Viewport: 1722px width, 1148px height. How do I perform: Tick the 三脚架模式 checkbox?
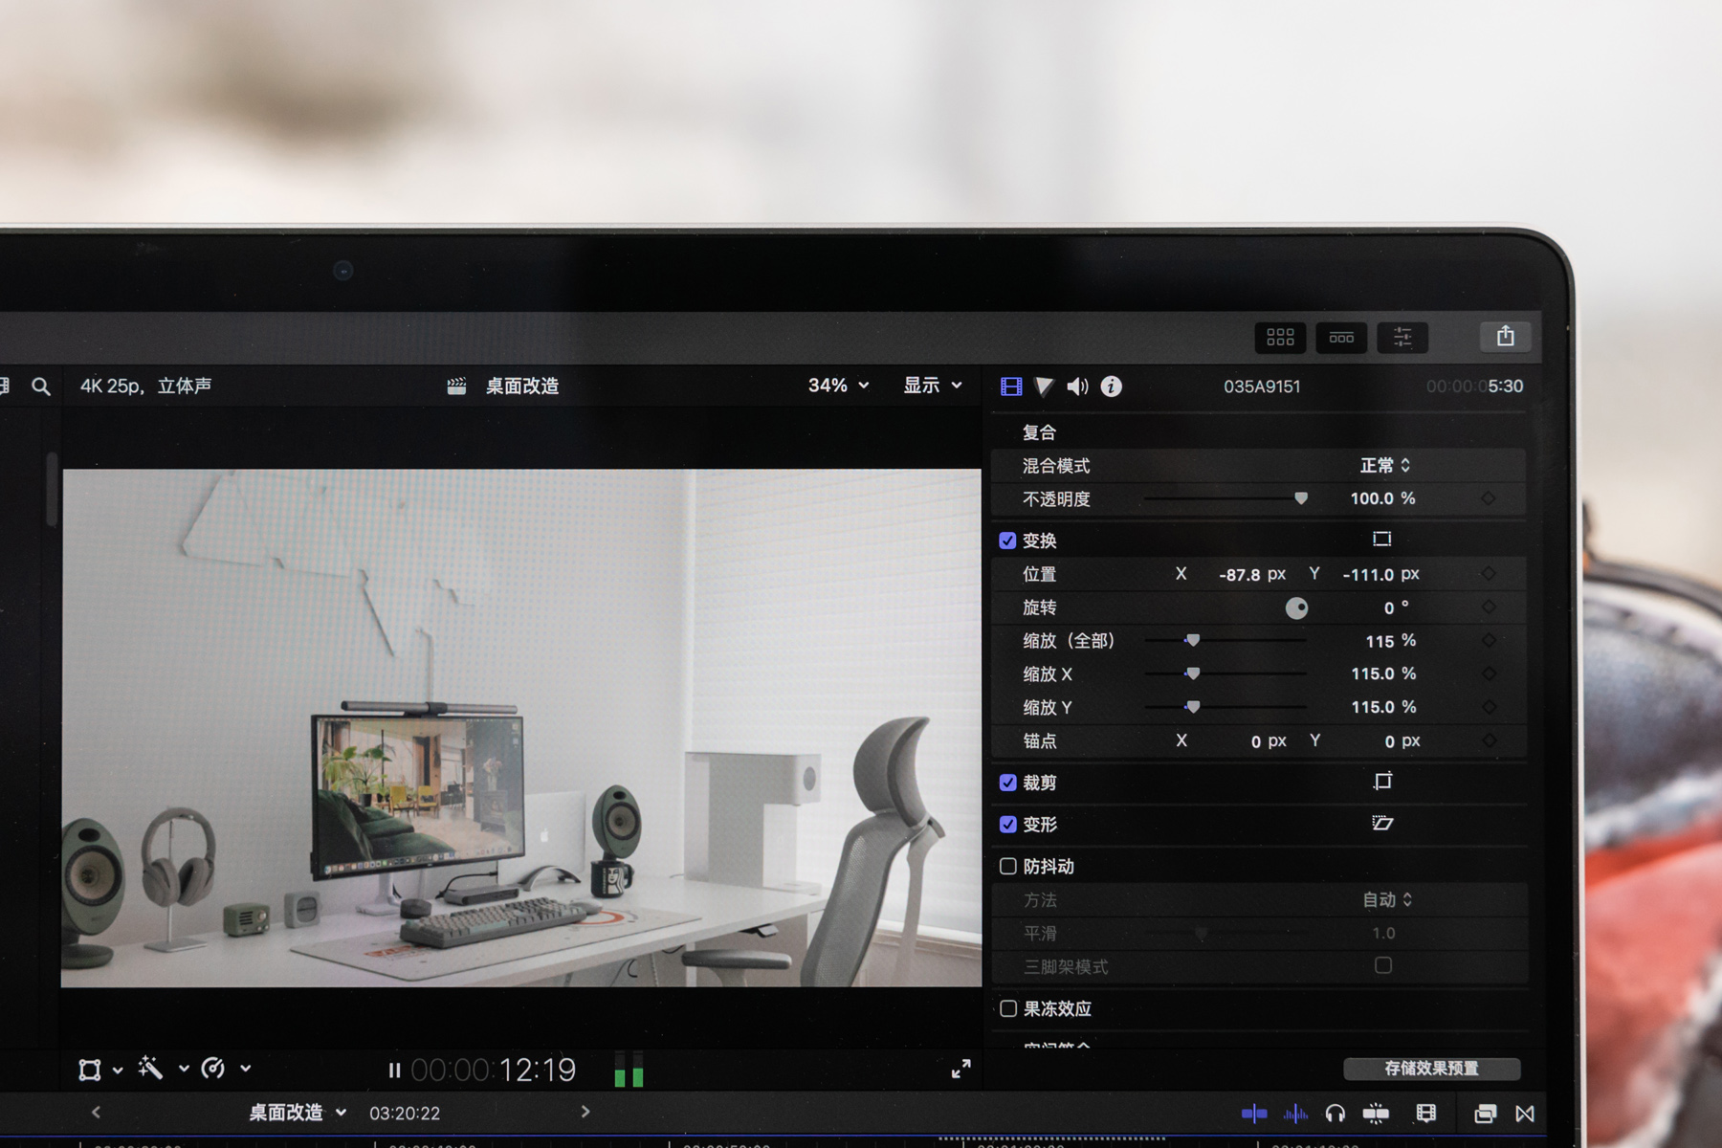(1383, 965)
